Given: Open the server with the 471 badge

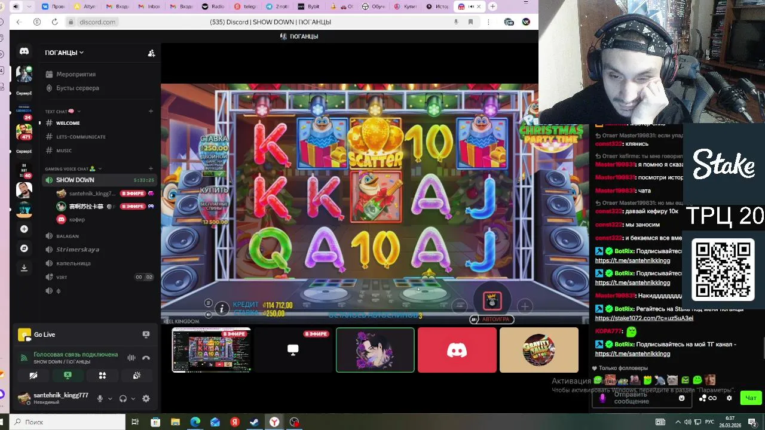Looking at the screenshot, I should click(x=24, y=131).
